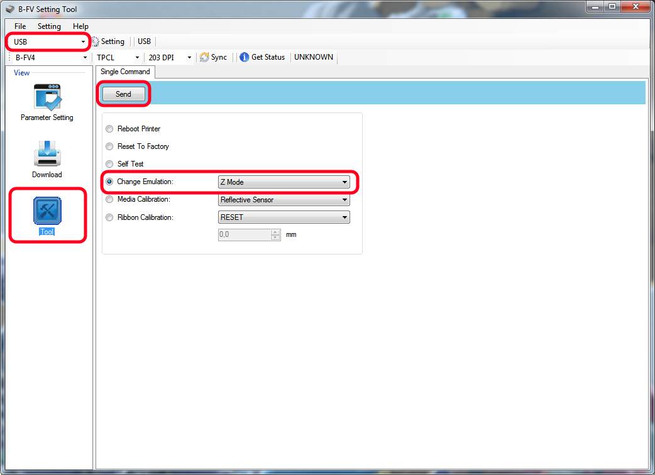
Task: Select the Self Test radio button
Action: coord(109,163)
